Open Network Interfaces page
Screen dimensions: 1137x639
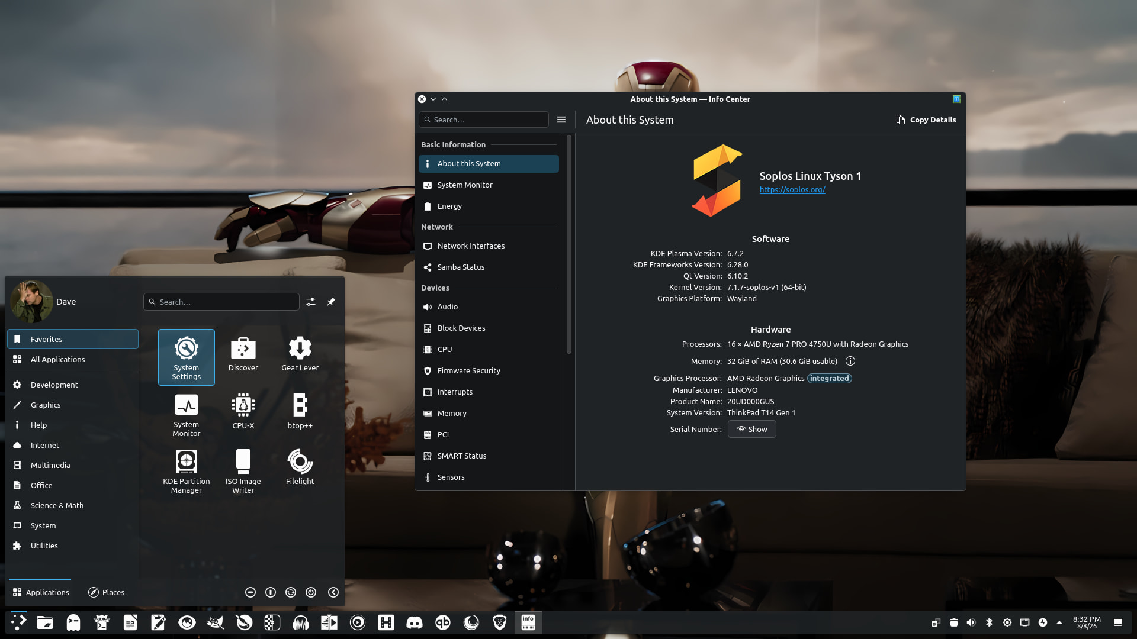pos(489,246)
